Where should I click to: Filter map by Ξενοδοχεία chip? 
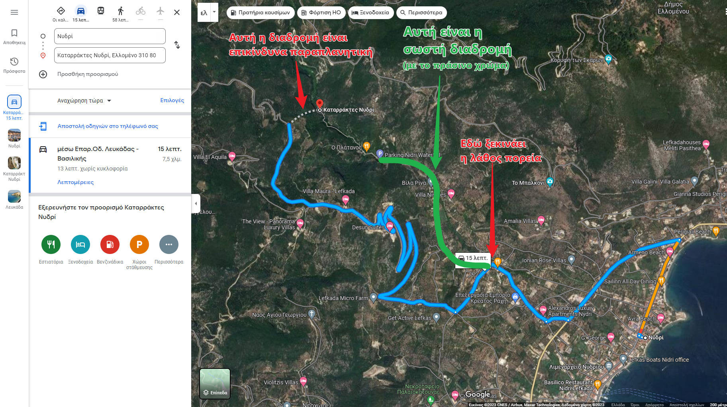tap(371, 12)
